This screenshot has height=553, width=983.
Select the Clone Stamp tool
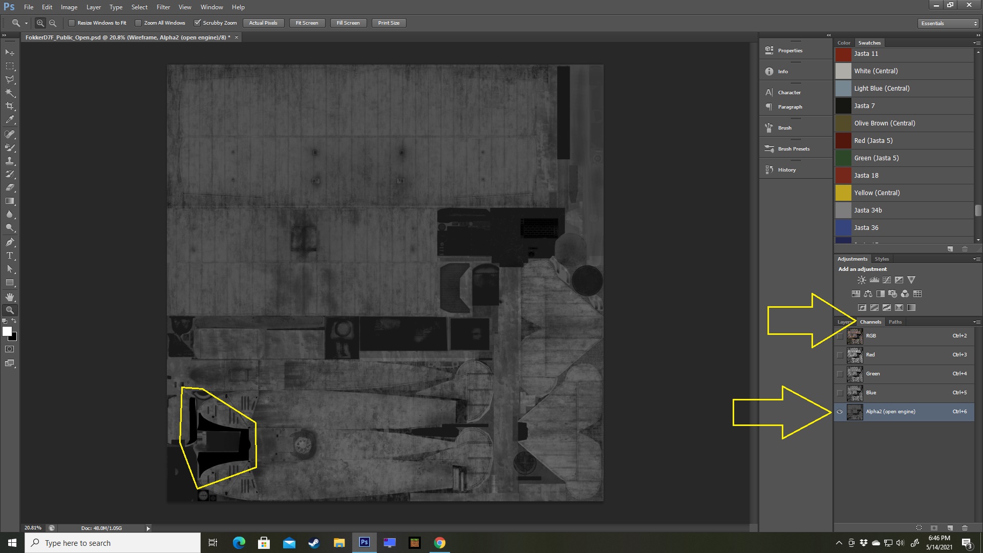point(10,161)
